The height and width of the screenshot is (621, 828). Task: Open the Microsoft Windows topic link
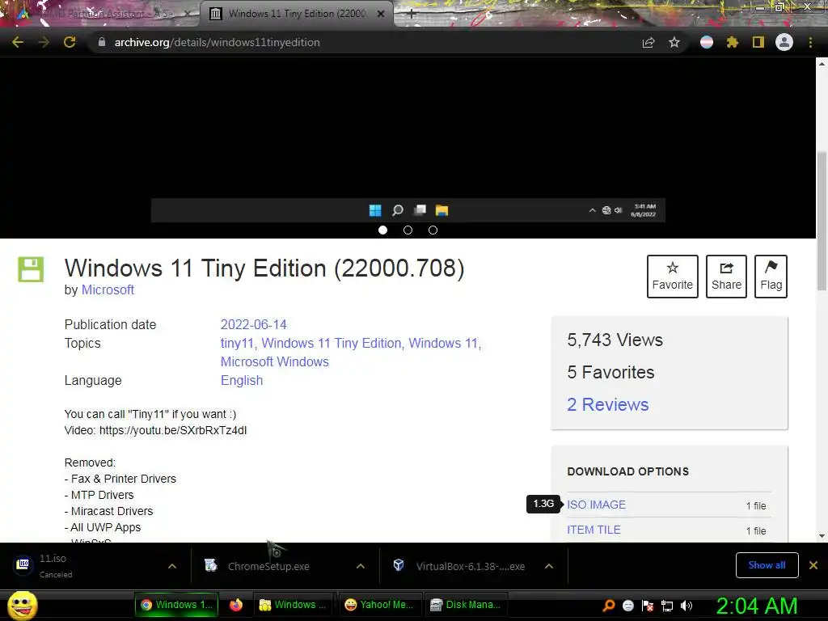[275, 361]
